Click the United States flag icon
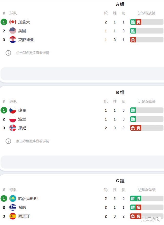This screenshot has height=225, width=164. (x=13, y=31)
